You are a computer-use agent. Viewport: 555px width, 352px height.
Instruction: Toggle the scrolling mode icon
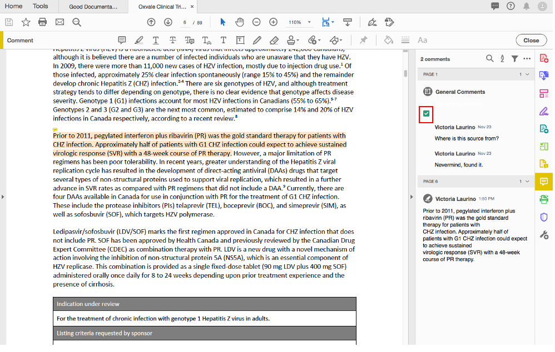pos(348,22)
